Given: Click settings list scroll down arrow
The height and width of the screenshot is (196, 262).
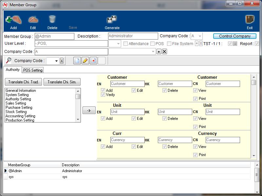Looking at the screenshot, I should (x=78, y=120).
